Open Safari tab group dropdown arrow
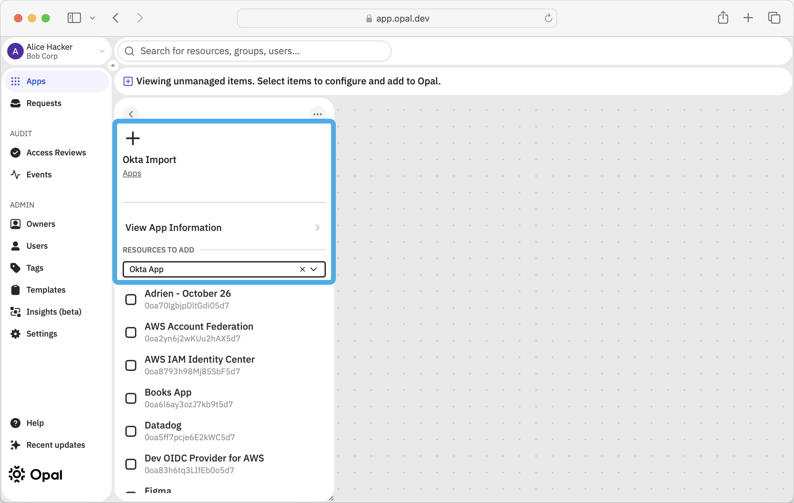 pos(92,18)
